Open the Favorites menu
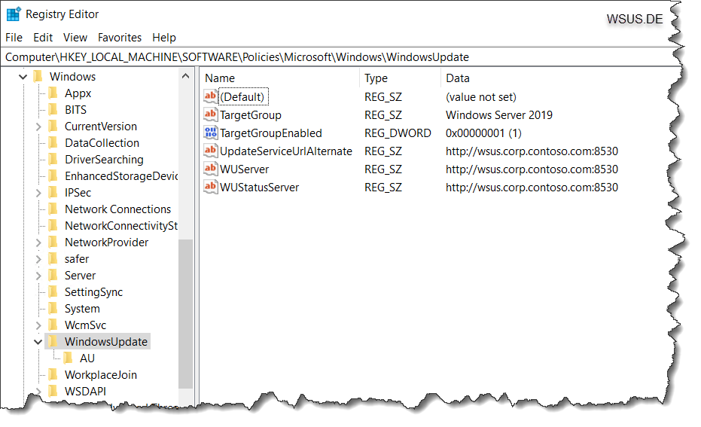 (x=120, y=38)
